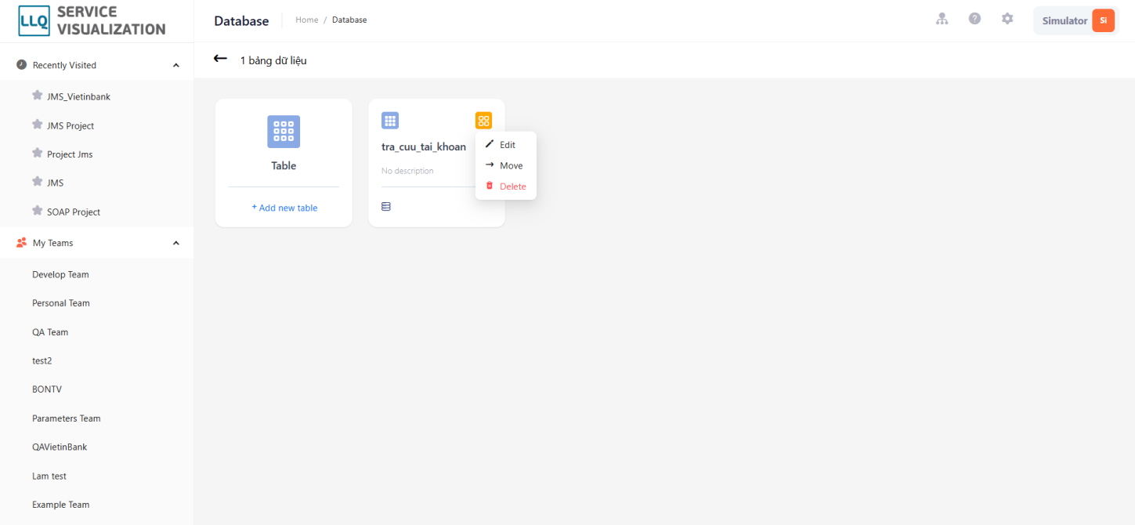Click the red people icon beside My Teams

21,243
